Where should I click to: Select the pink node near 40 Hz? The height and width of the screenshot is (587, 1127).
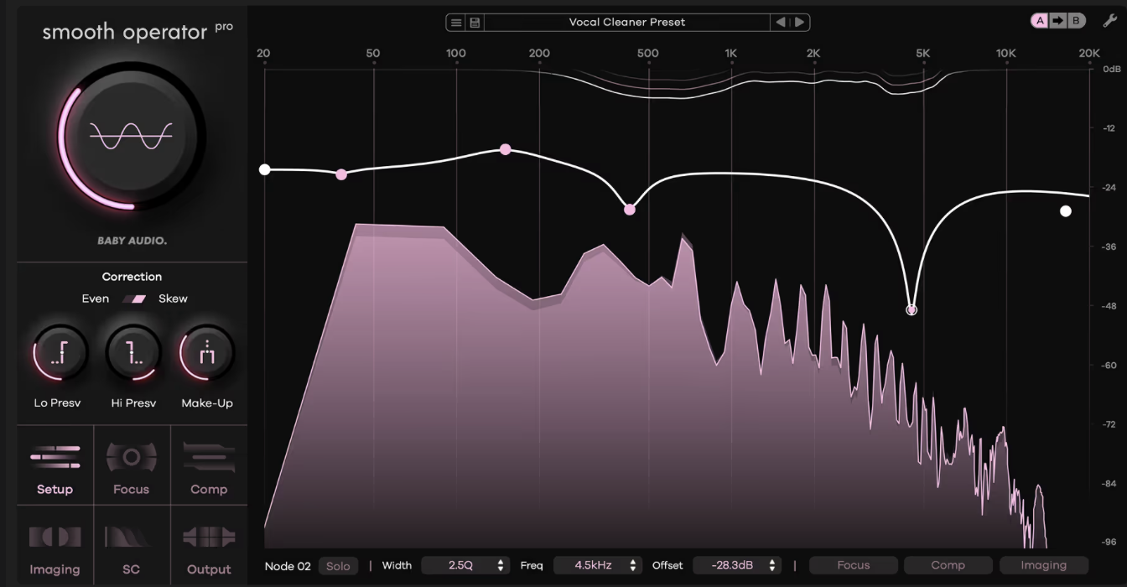[341, 174]
